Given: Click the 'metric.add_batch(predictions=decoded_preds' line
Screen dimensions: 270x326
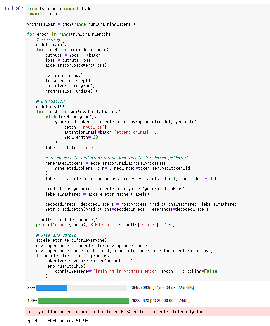Looking at the screenshot, I should pyautogui.click(x=128, y=209).
